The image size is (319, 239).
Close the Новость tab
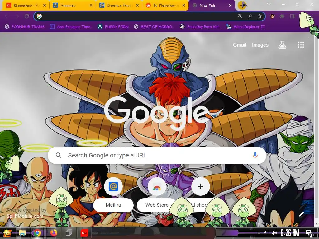(x=91, y=6)
